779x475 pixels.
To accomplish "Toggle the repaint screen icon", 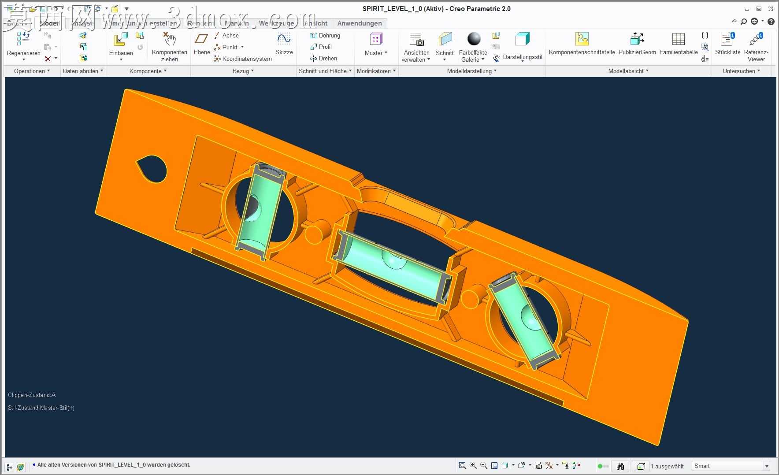I will 494,465.
